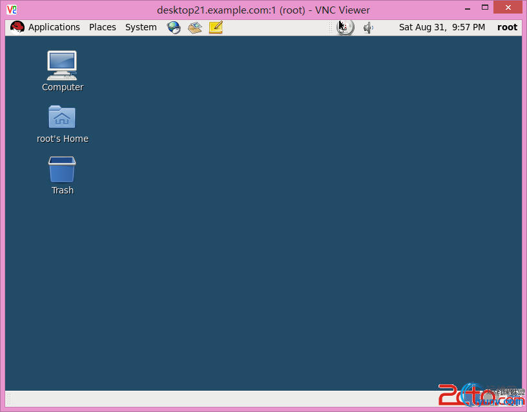Mute sound using the speaker icon
Image resolution: width=527 pixels, height=412 pixels.
tap(367, 27)
